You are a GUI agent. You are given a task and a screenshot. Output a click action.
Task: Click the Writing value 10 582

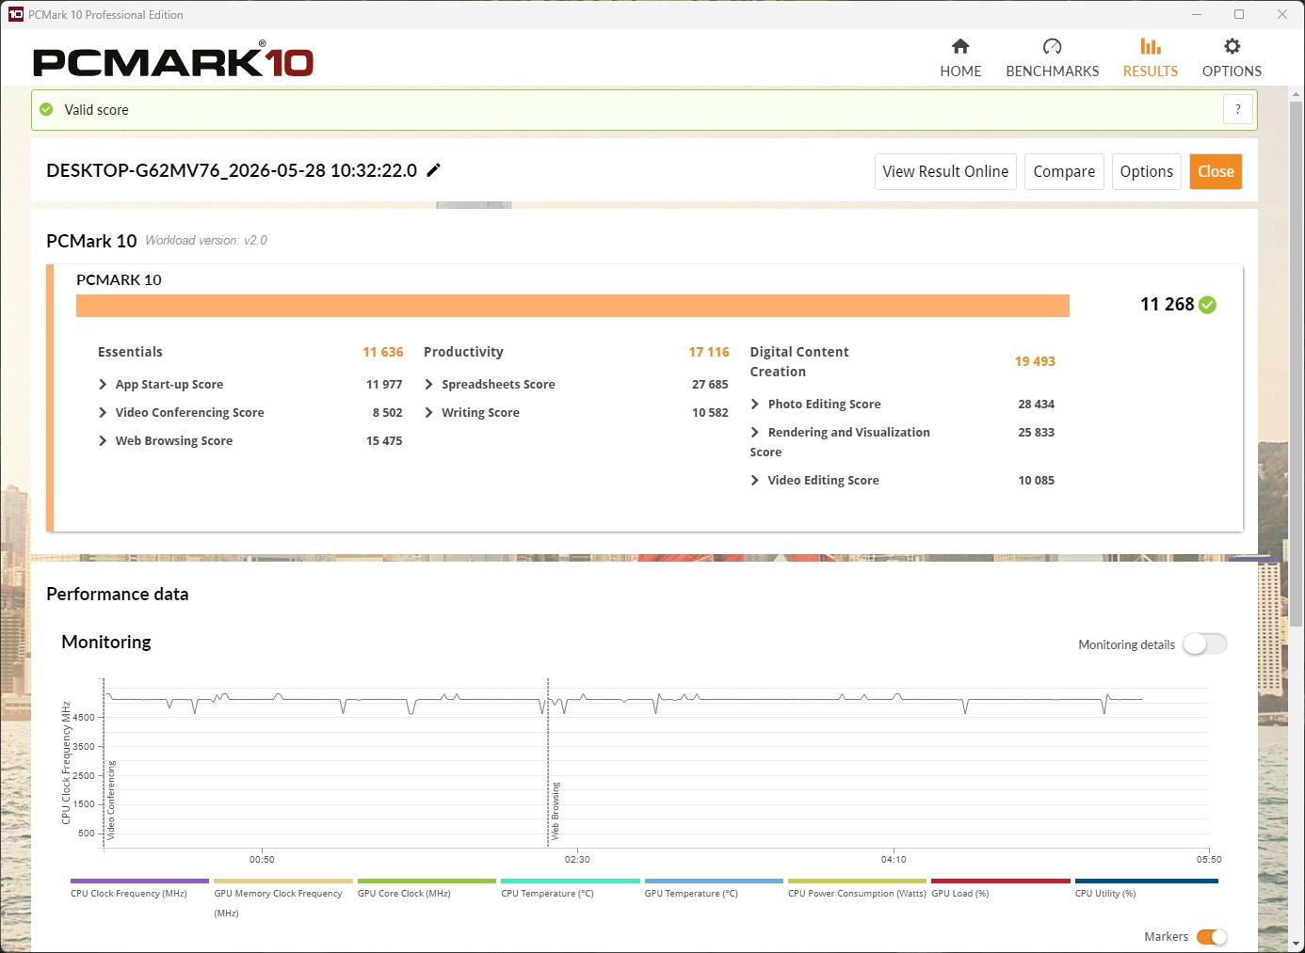click(x=710, y=412)
